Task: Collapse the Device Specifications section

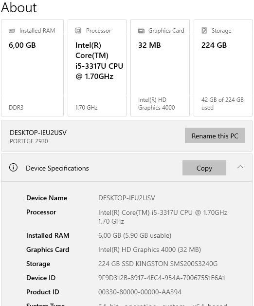Action: point(240,167)
